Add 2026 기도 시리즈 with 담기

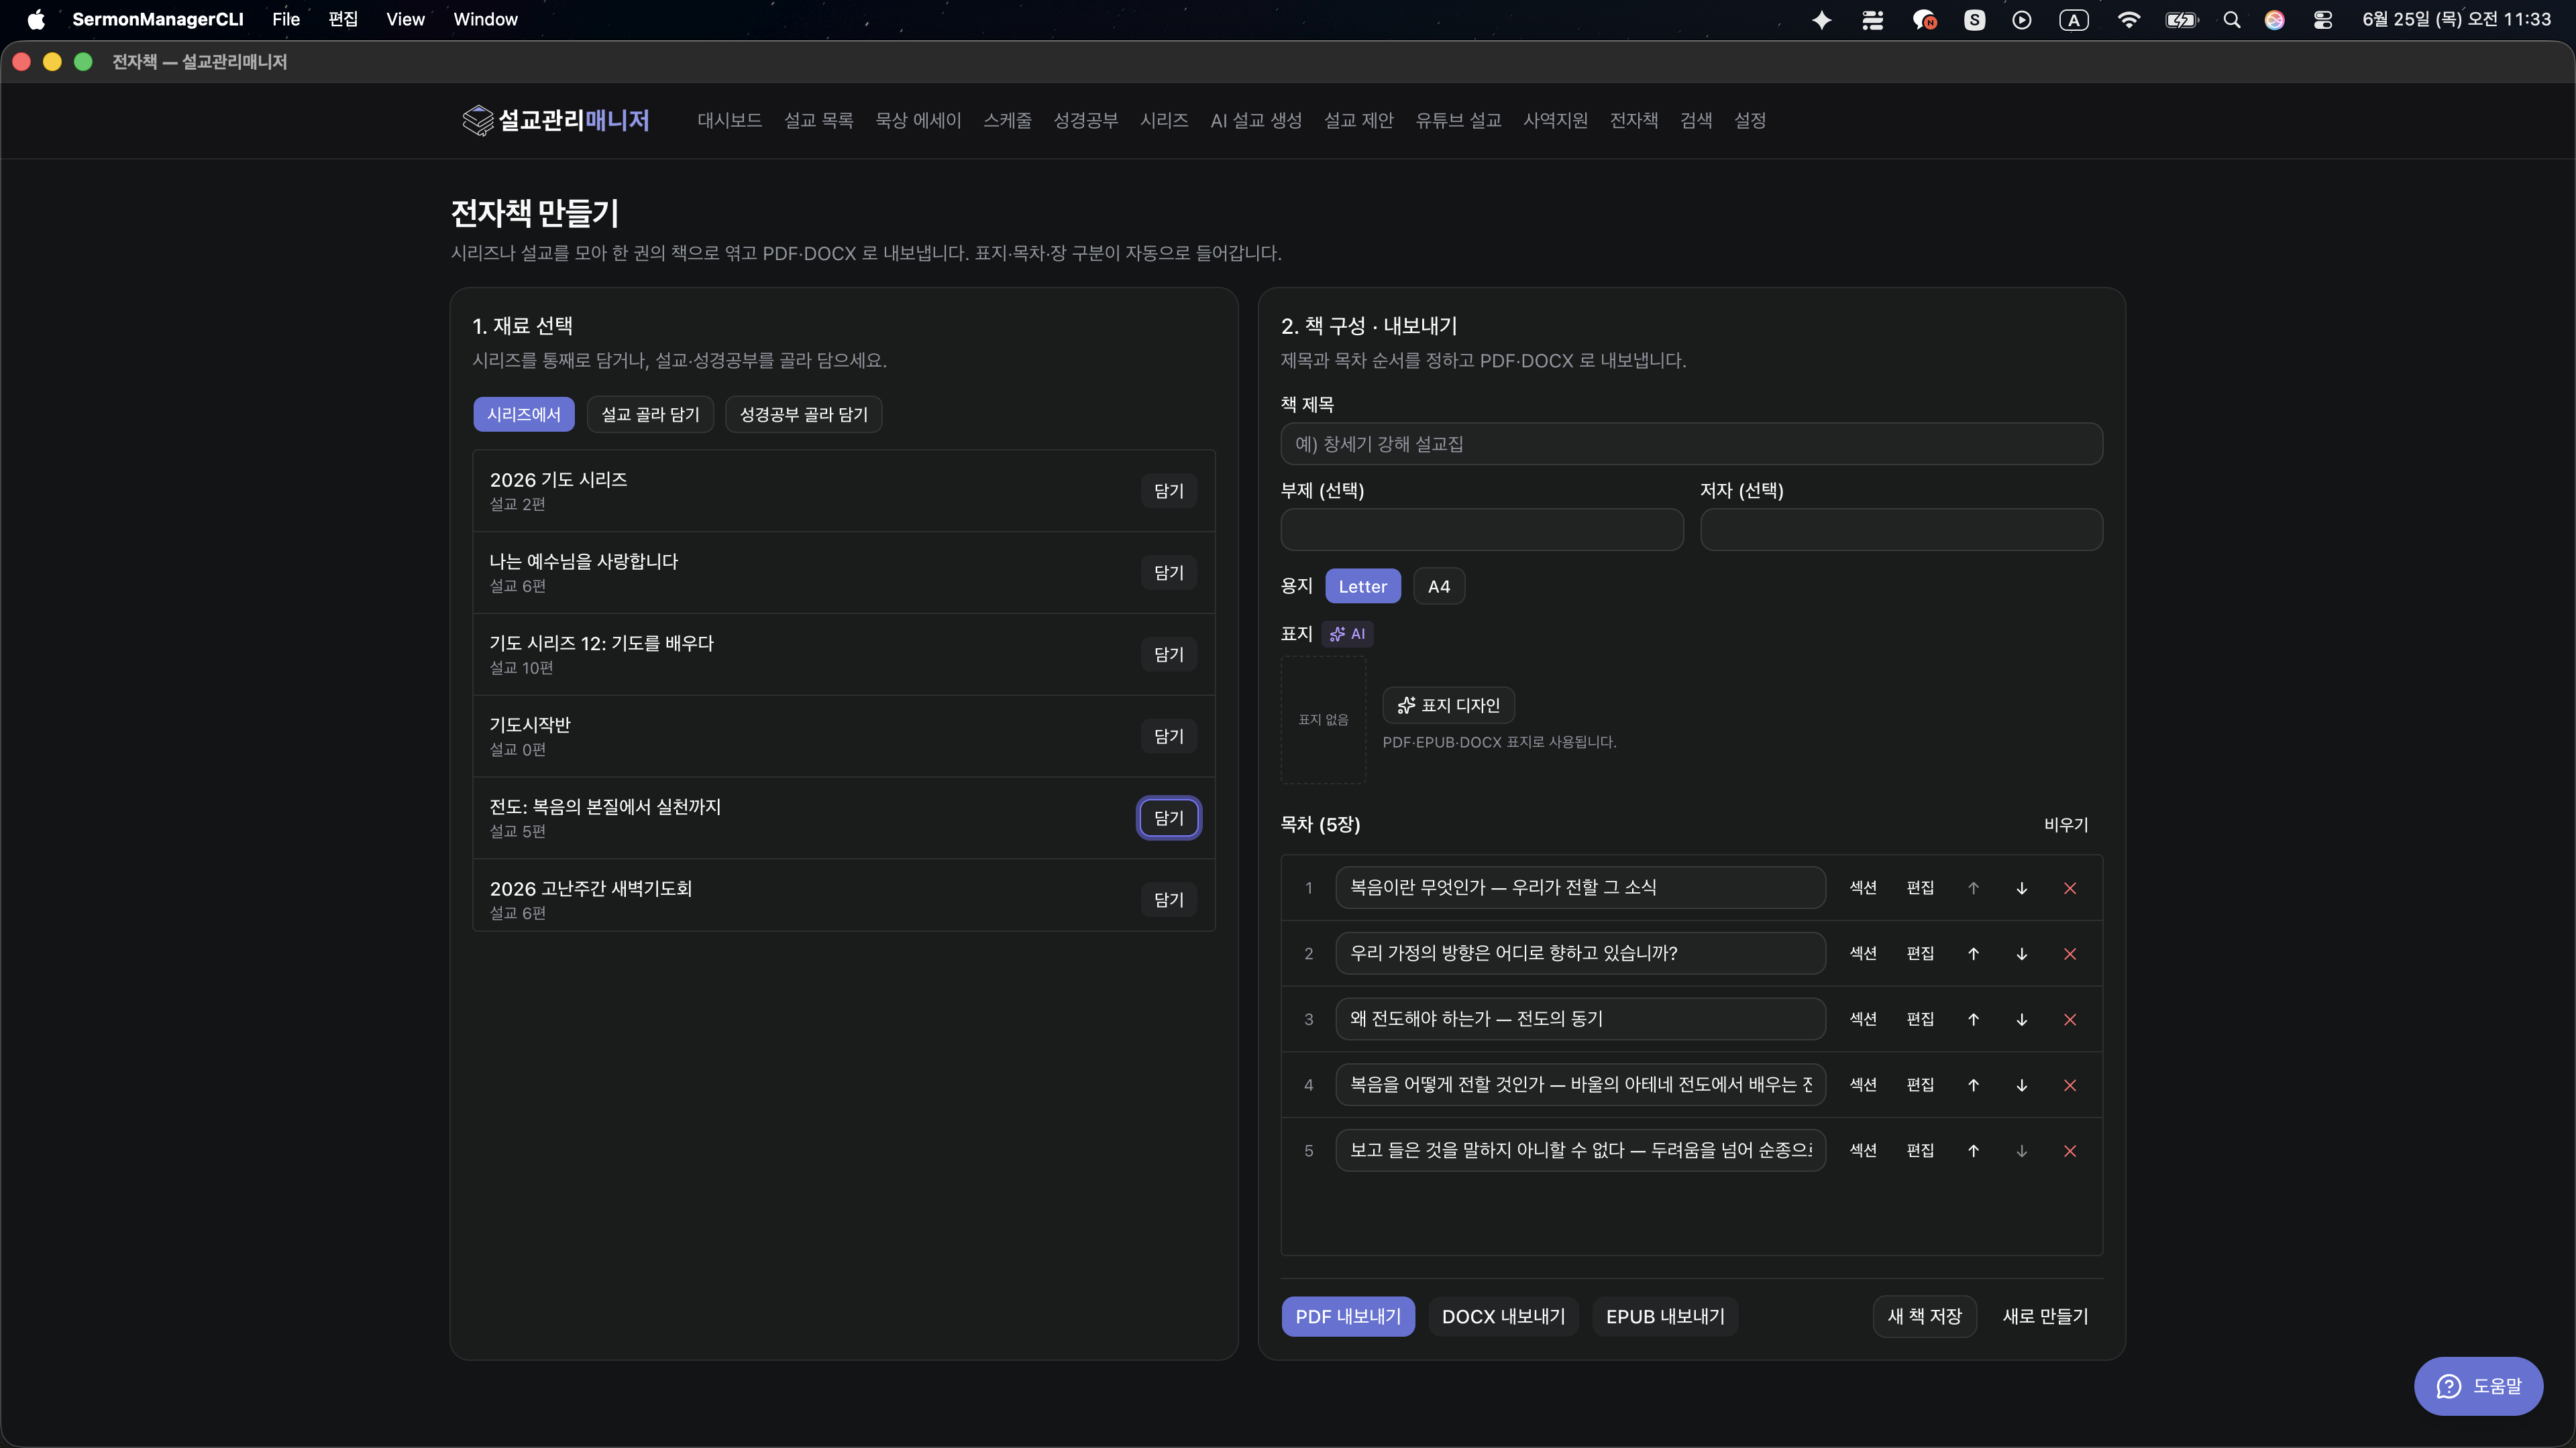tap(1168, 491)
